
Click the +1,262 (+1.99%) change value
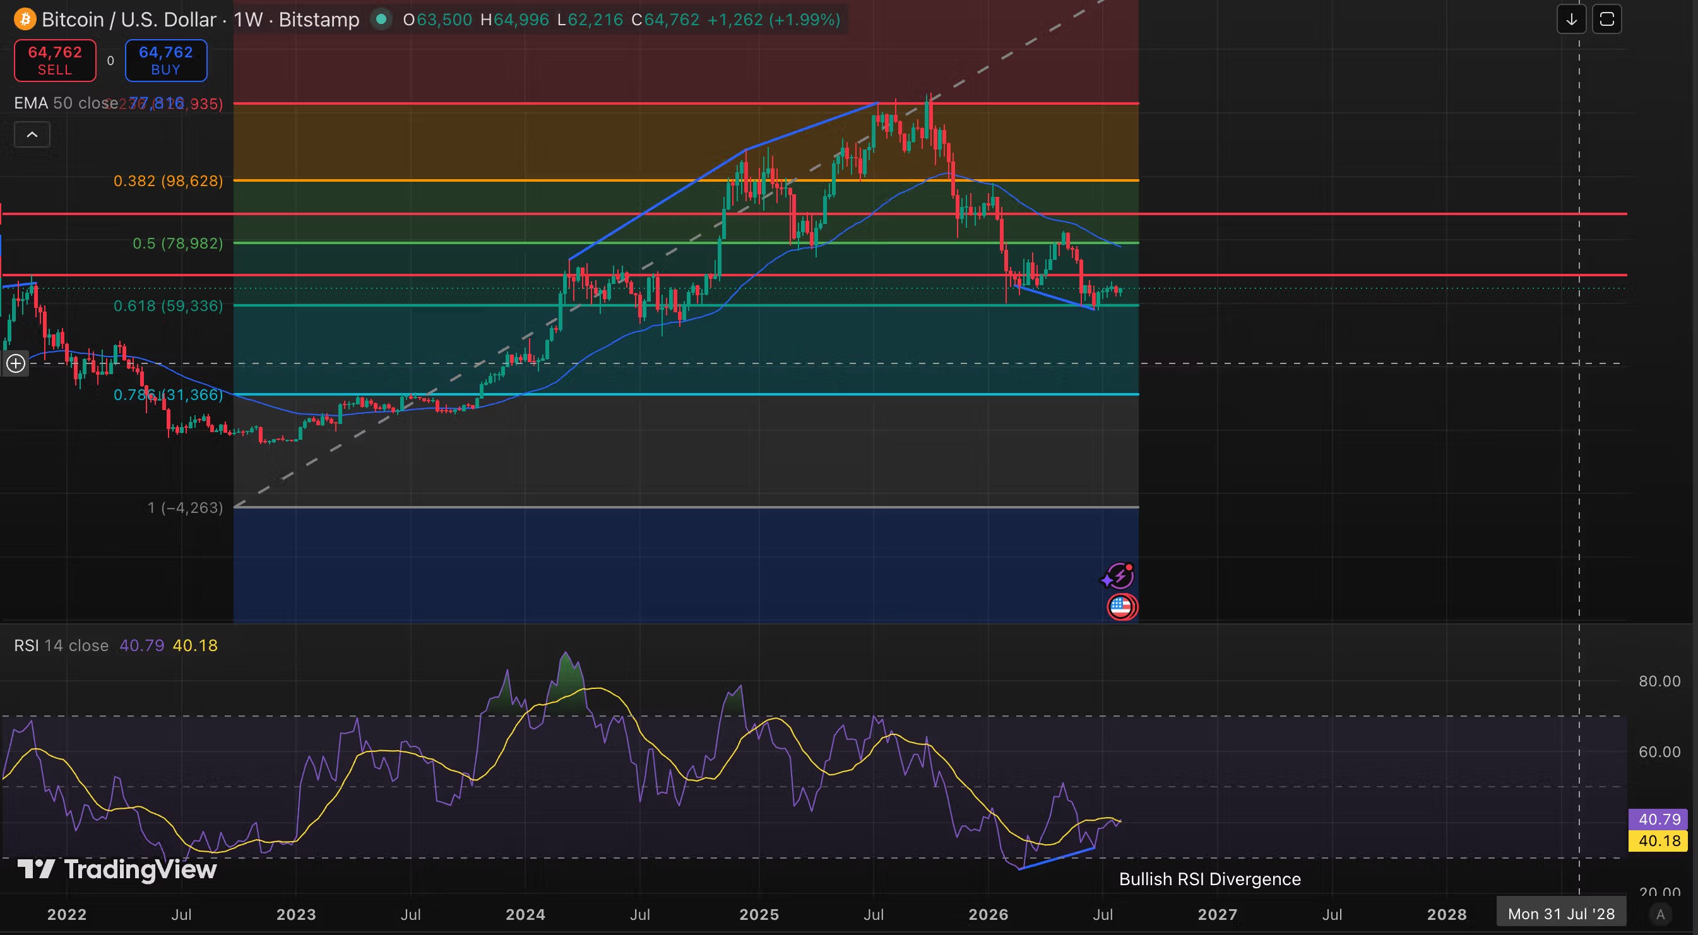[775, 20]
